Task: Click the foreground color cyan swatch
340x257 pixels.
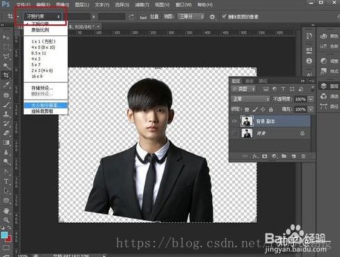Action: [x=4, y=235]
